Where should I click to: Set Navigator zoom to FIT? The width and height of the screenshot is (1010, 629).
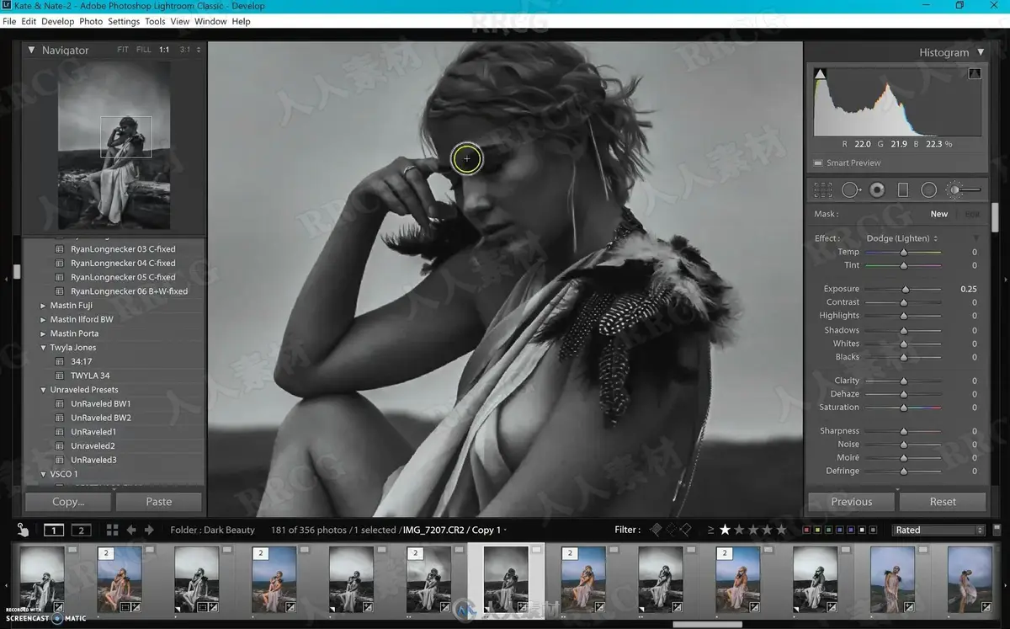(123, 50)
